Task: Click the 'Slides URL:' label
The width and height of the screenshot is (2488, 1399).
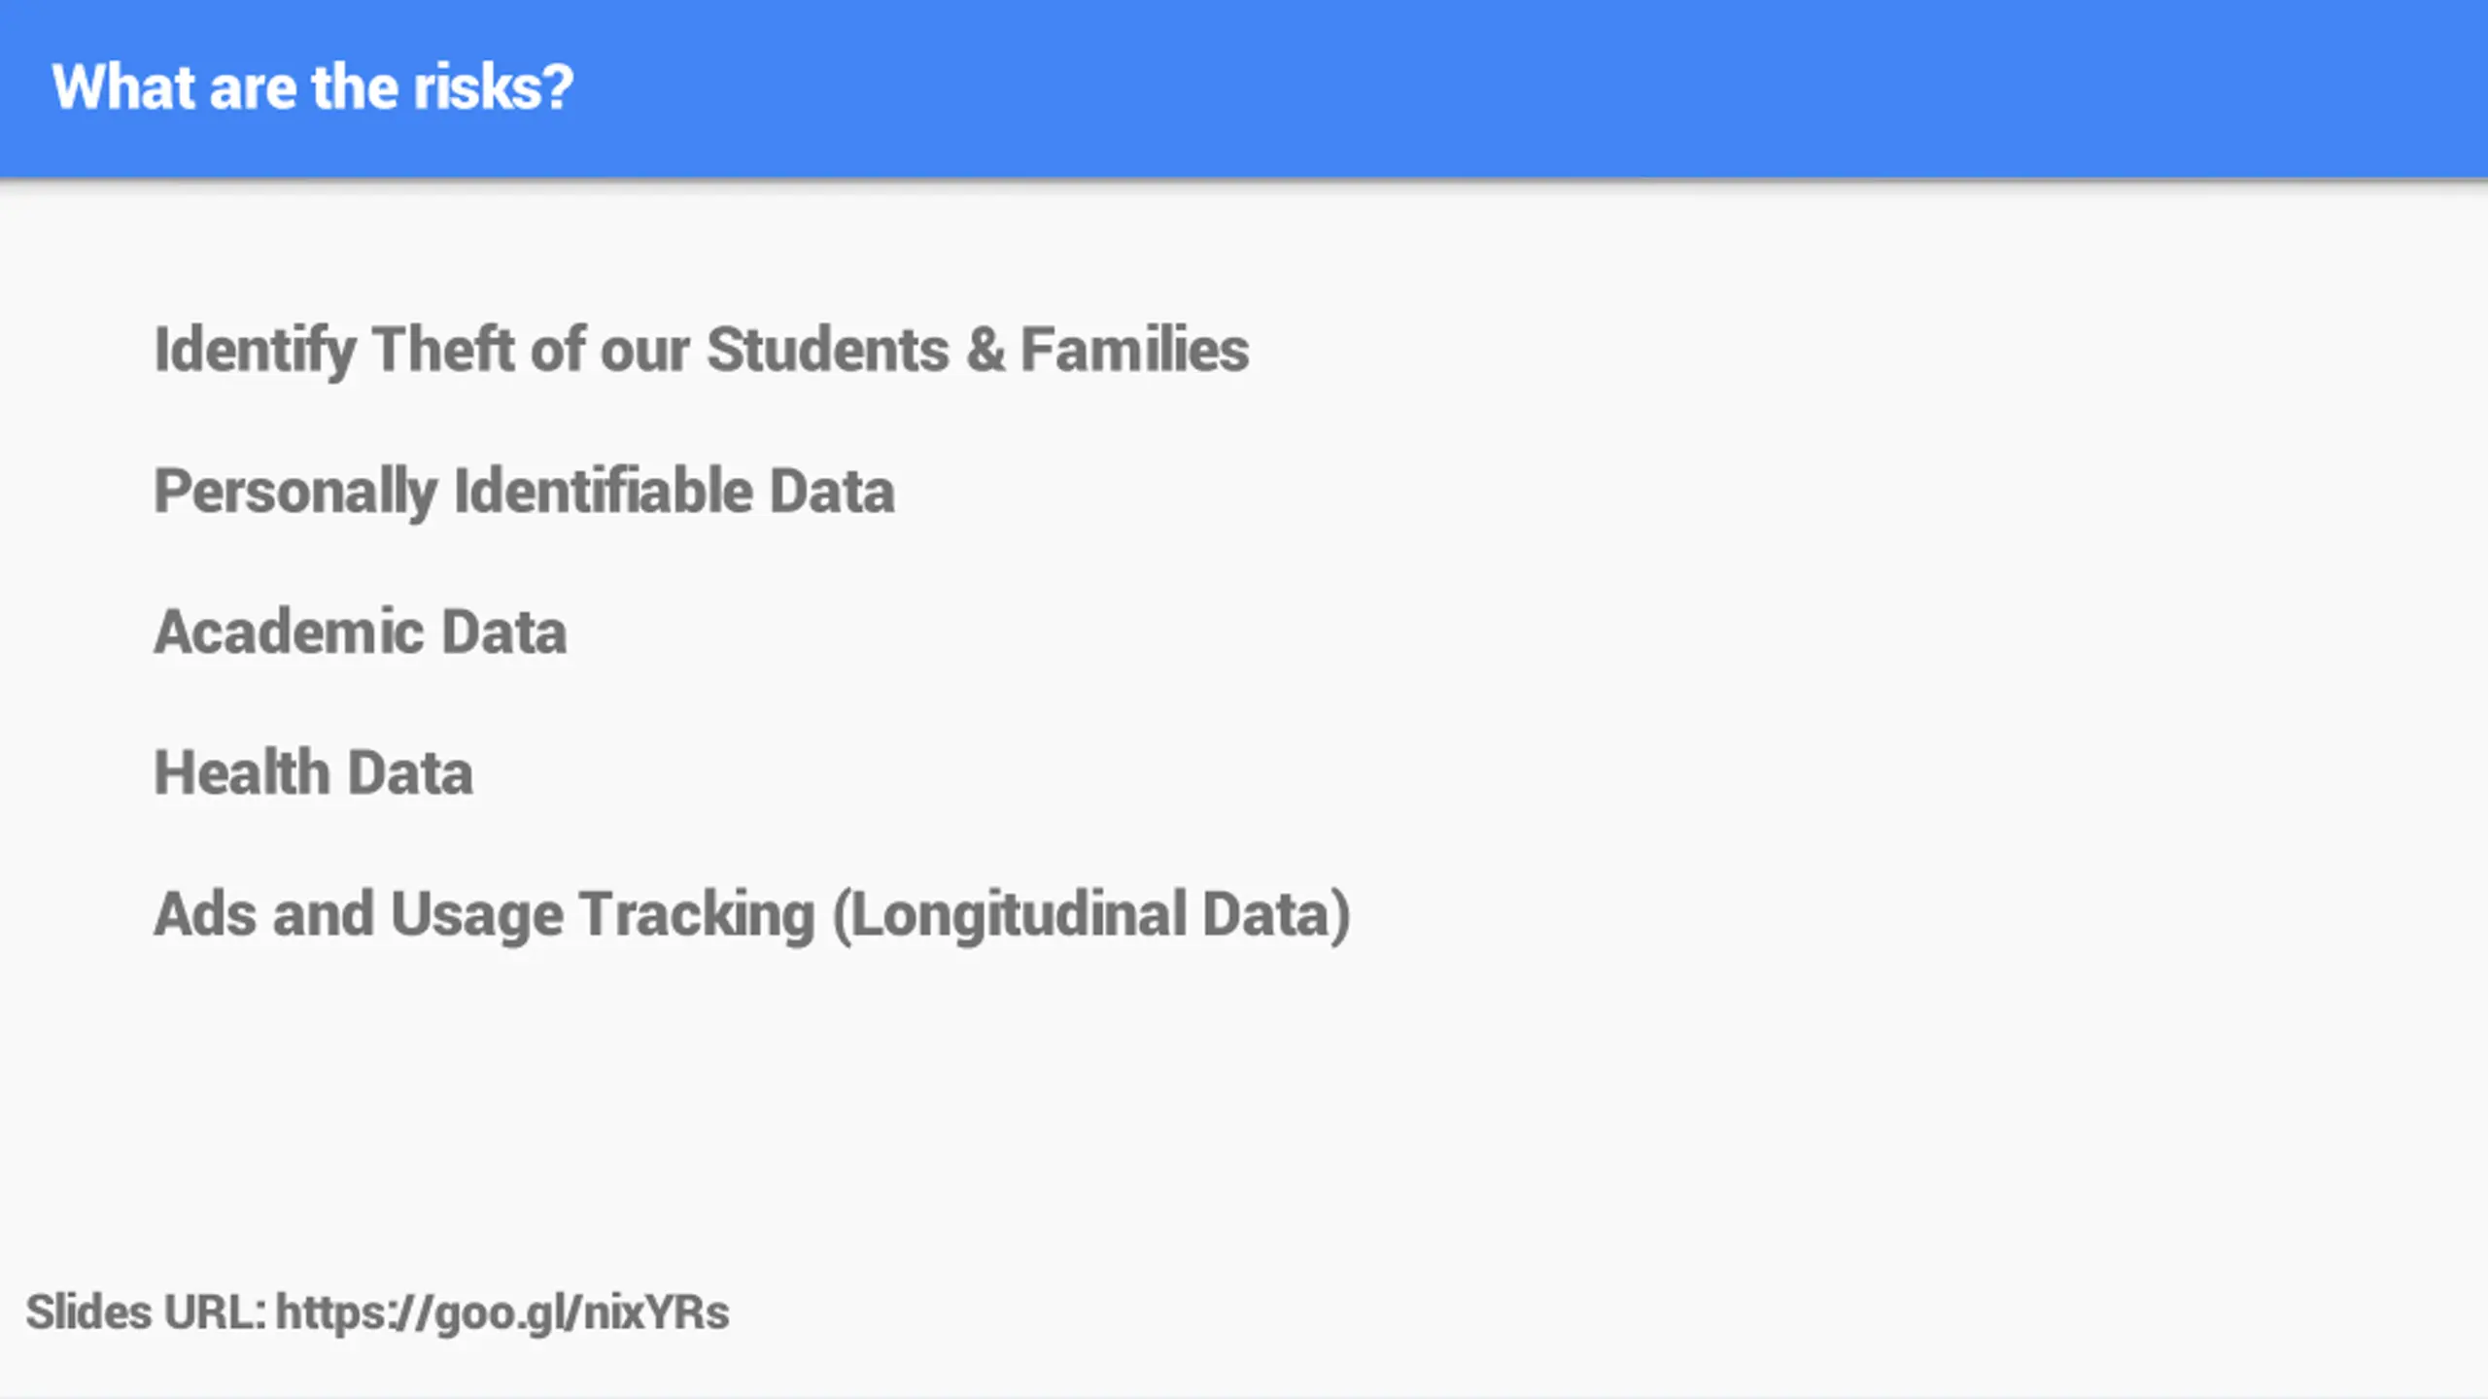Action: [x=146, y=1313]
